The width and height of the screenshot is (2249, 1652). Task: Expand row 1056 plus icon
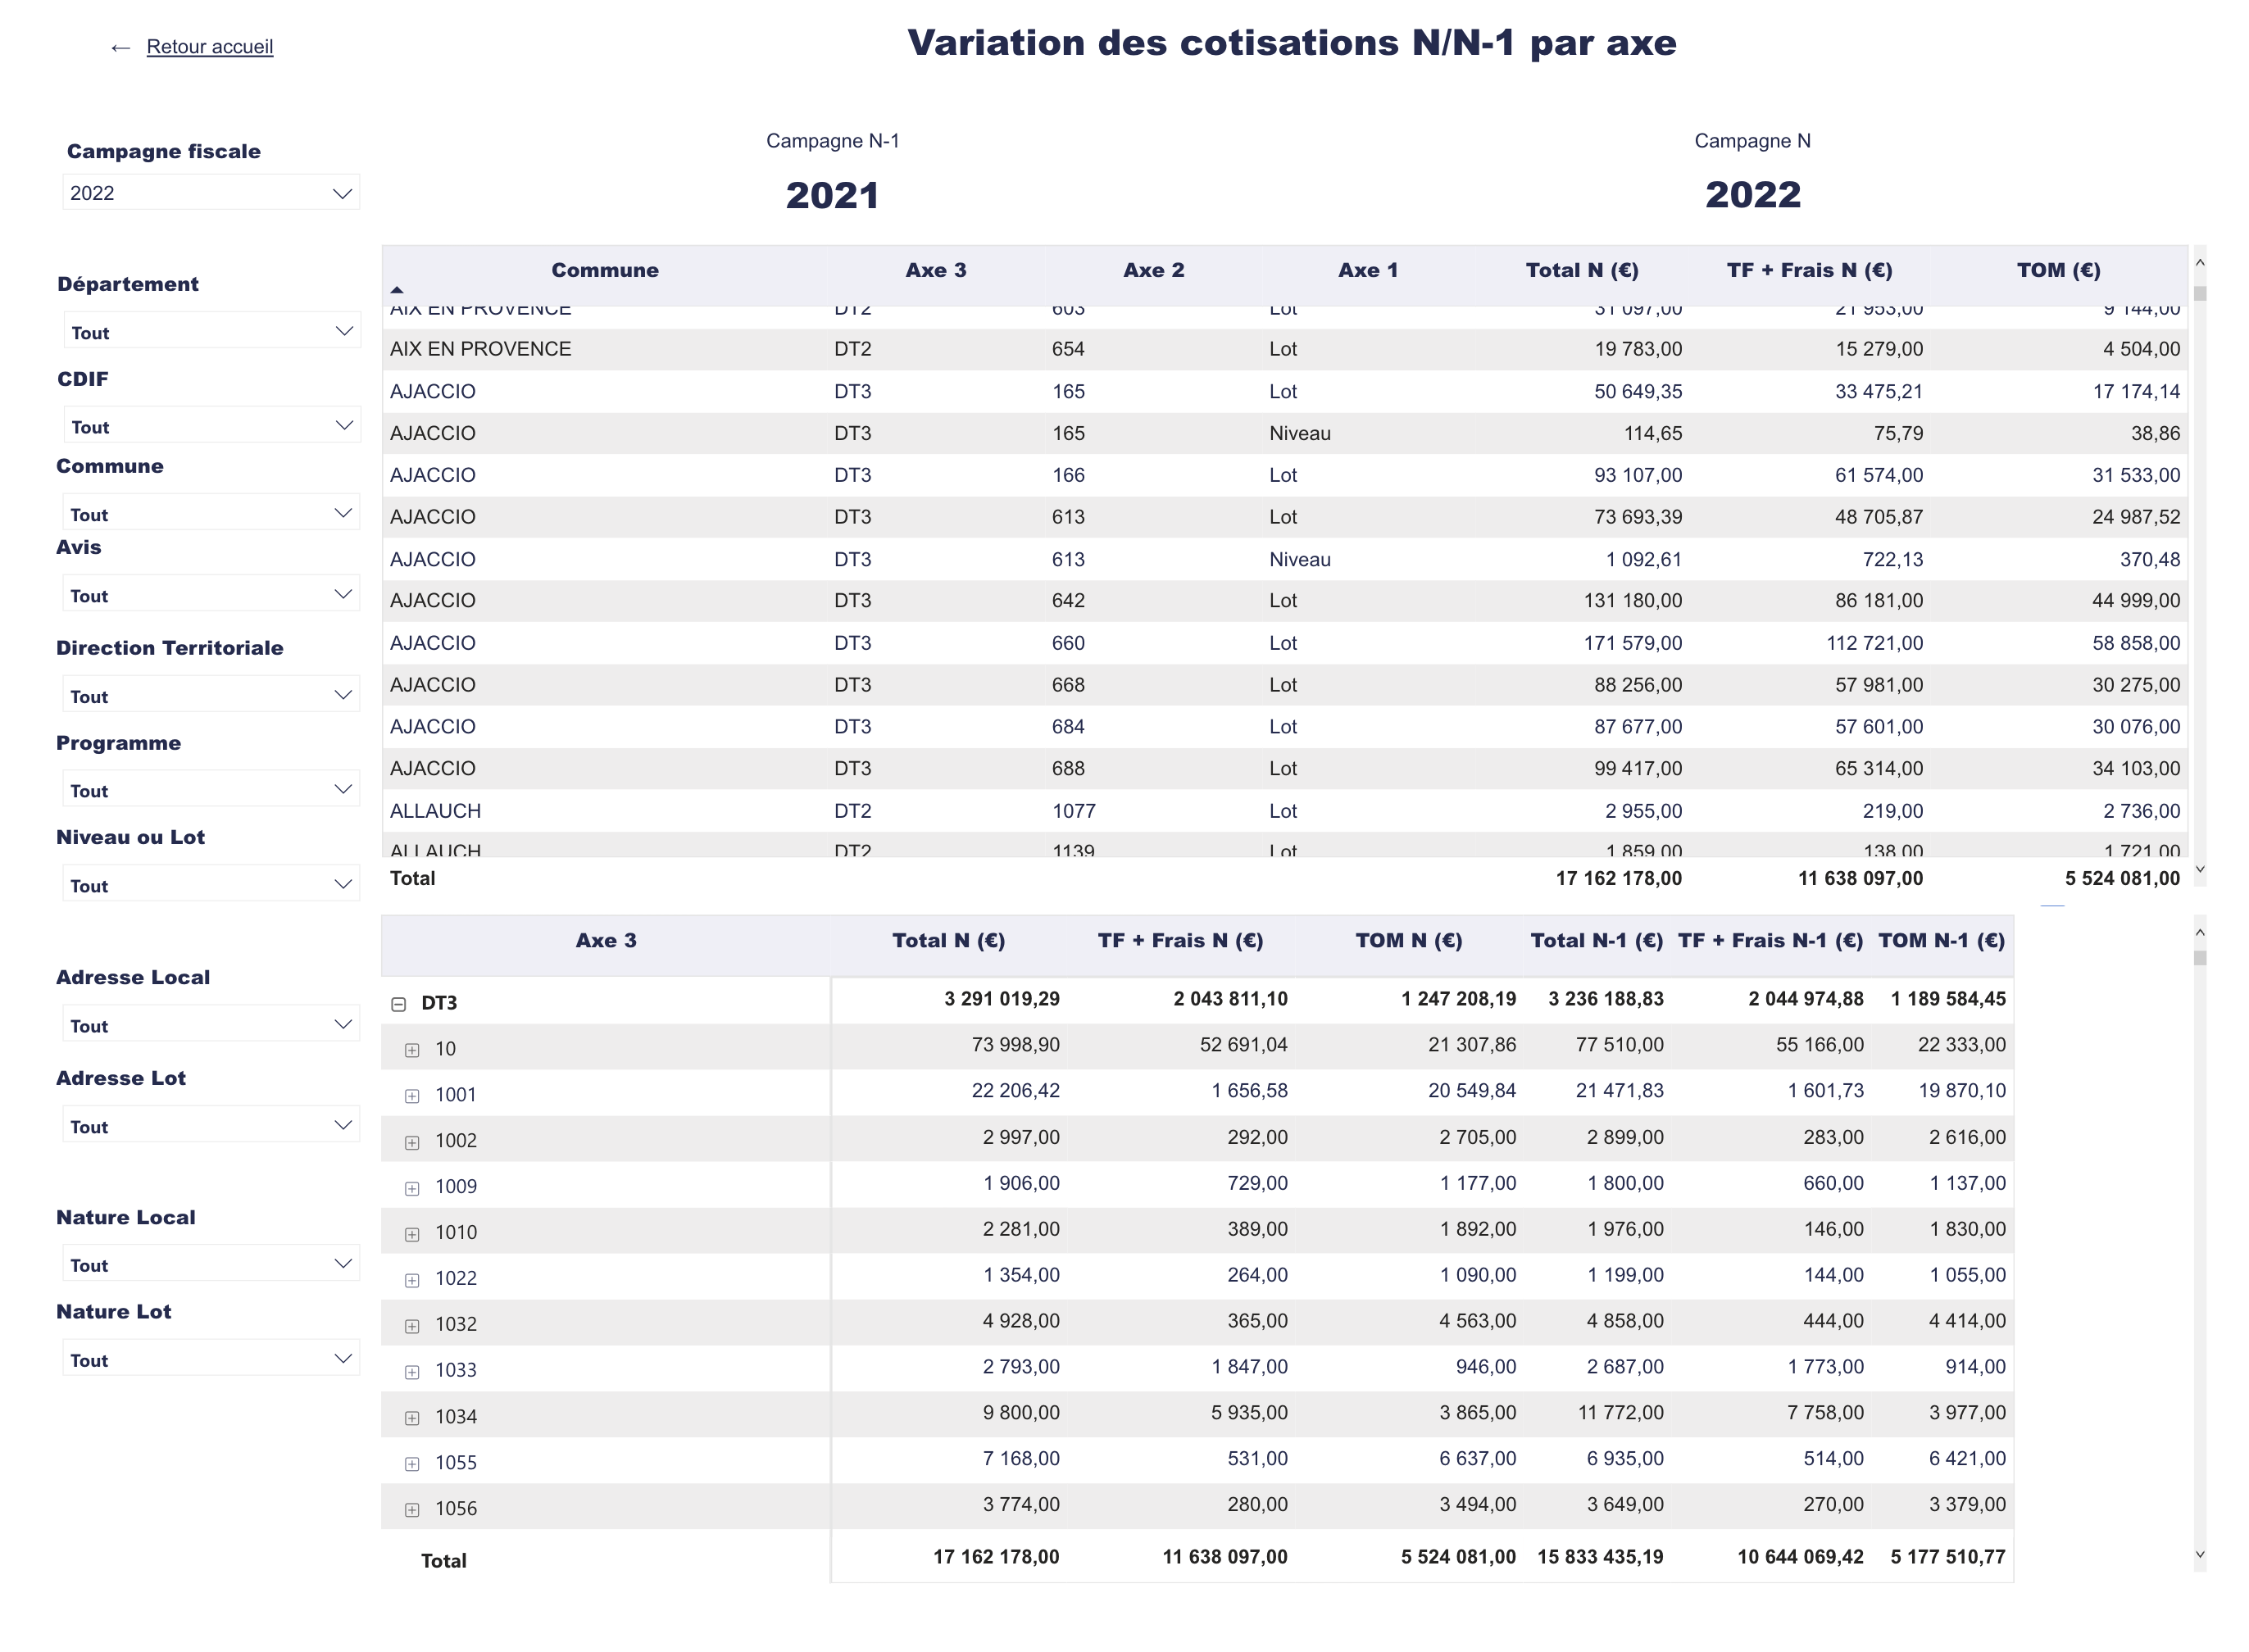coord(412,1510)
